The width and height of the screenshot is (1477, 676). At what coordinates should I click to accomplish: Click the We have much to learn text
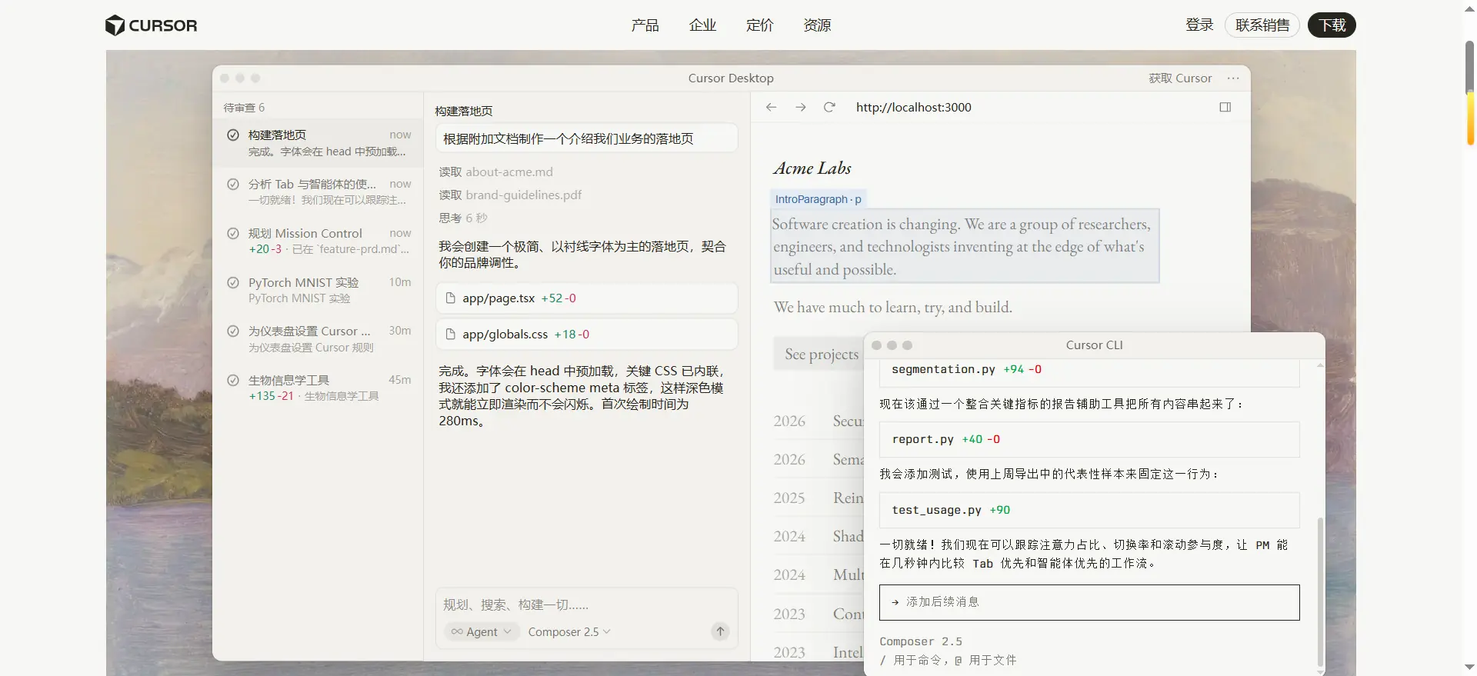point(892,308)
